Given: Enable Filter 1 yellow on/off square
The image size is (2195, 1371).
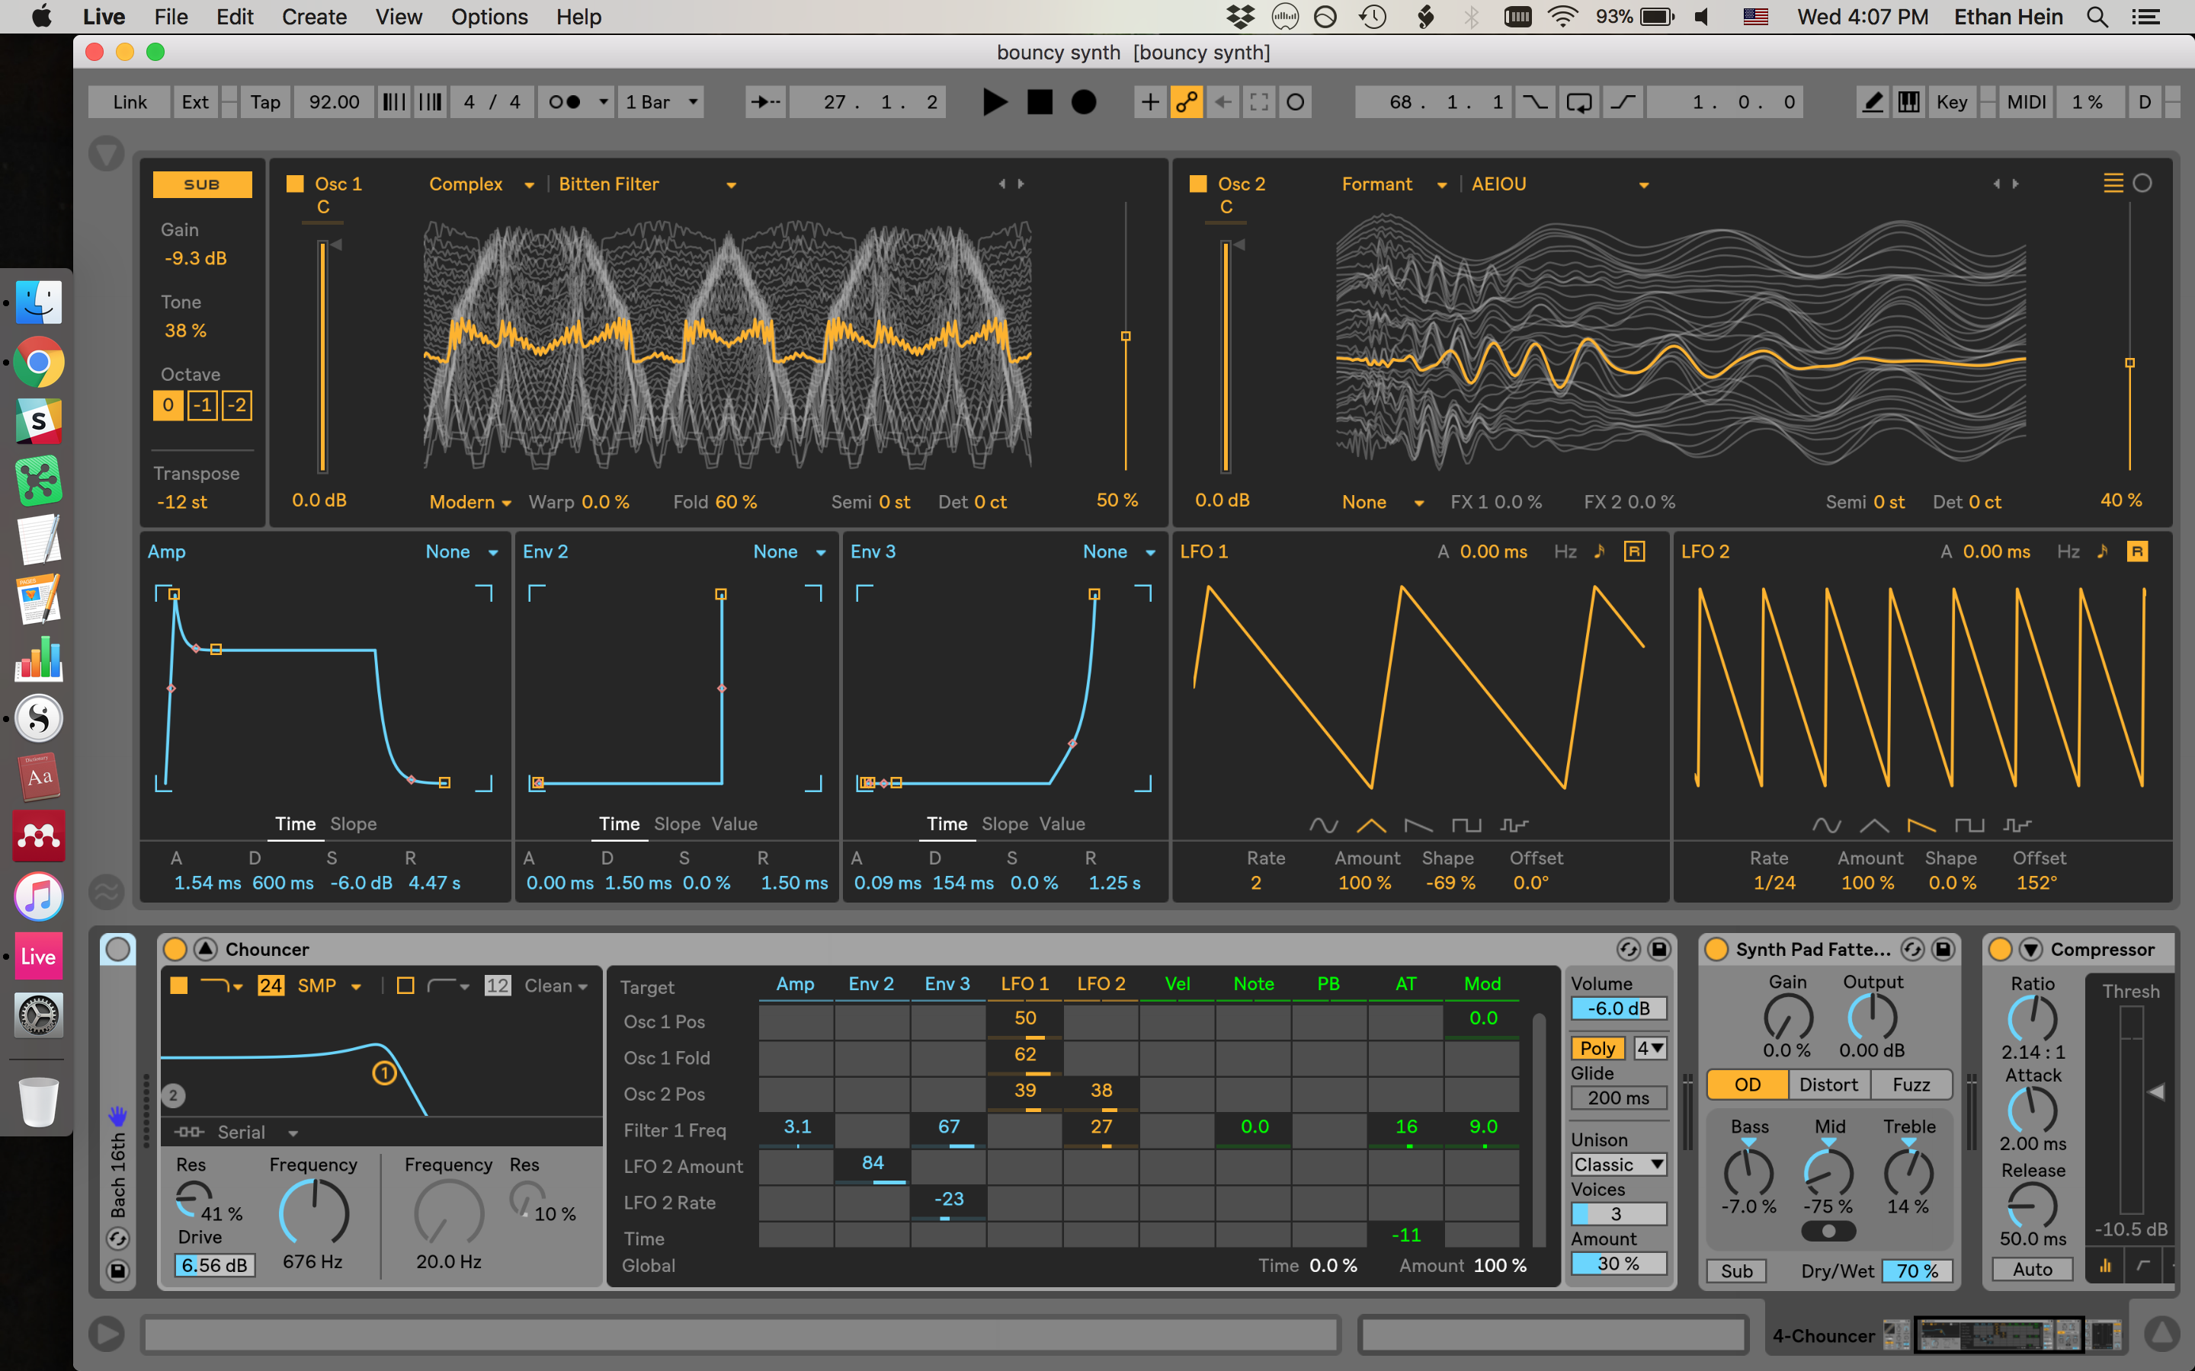Looking at the screenshot, I should point(178,986).
